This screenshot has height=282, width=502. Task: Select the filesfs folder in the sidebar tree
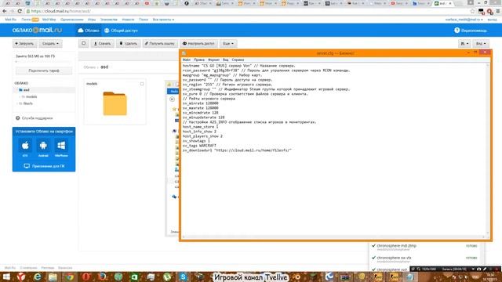[x=28, y=103]
